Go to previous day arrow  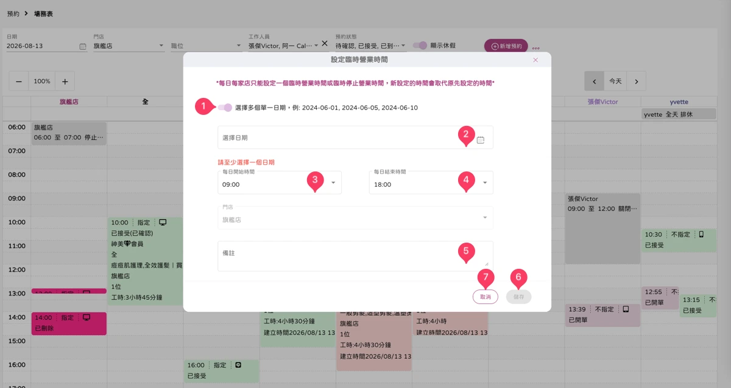tap(594, 81)
